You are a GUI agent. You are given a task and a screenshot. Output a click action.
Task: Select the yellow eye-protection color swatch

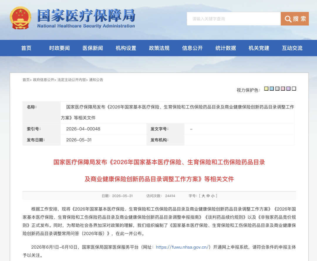[266, 89]
